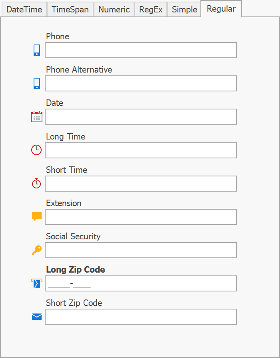
Task: Click the phone icon beside Phone Alternative
Action: tap(37, 83)
